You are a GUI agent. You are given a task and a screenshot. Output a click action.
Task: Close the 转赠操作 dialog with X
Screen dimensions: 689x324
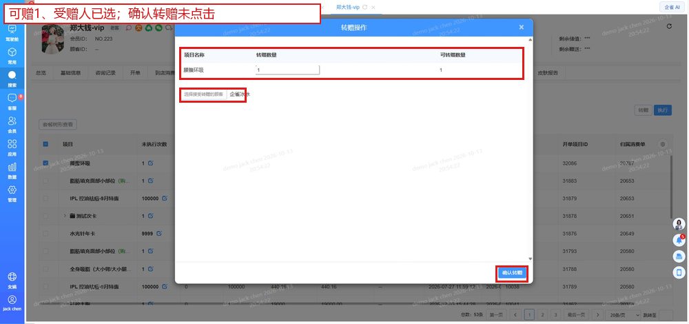(x=521, y=28)
